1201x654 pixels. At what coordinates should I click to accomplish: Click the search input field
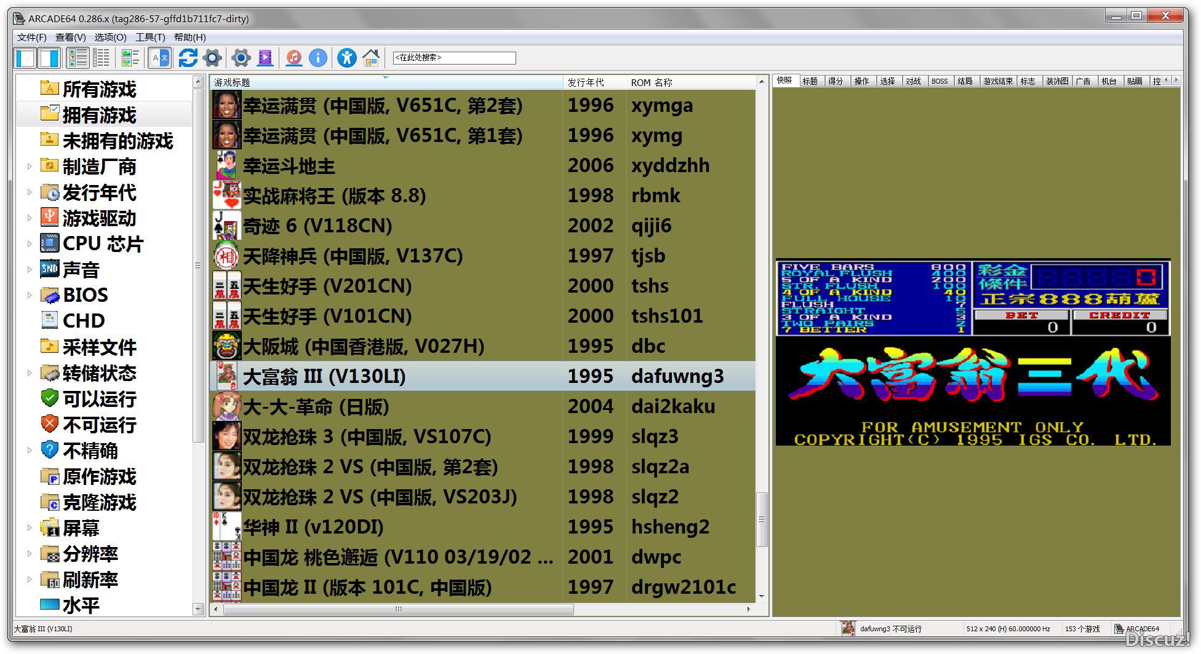pyautogui.click(x=454, y=58)
